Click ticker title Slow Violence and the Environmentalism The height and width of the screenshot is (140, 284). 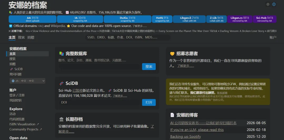(x=64, y=31)
